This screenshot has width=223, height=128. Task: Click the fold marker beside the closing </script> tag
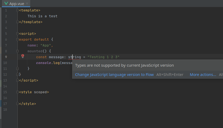point(18,80)
